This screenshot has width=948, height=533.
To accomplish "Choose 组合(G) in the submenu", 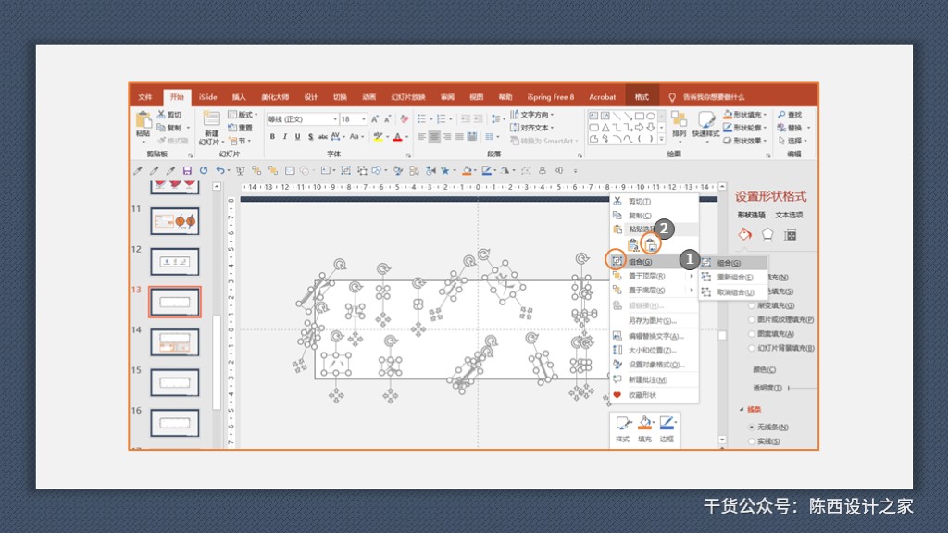I will point(733,263).
